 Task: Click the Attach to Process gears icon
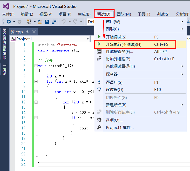click(99, 59)
